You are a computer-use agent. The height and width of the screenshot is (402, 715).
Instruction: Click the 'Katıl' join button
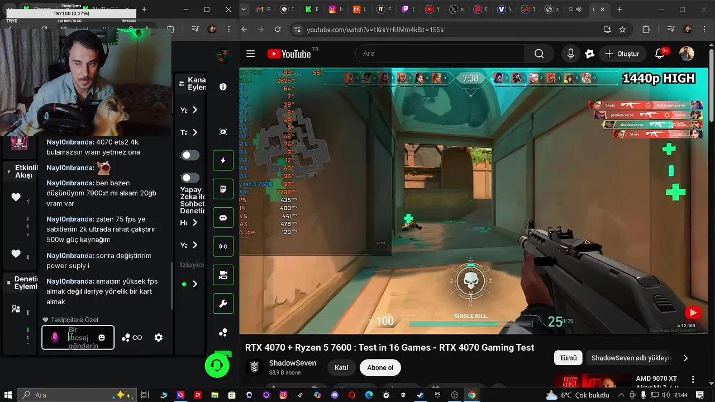point(341,367)
